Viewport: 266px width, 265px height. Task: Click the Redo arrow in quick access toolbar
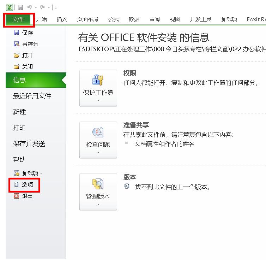[x=42, y=7]
